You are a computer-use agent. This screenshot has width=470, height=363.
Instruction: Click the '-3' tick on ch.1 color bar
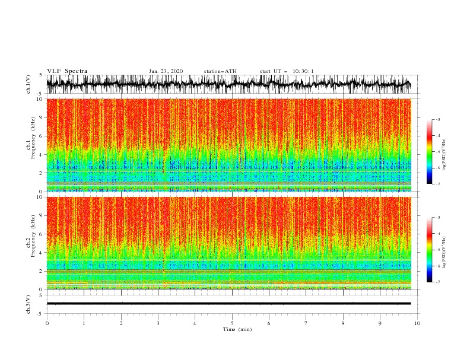point(438,119)
